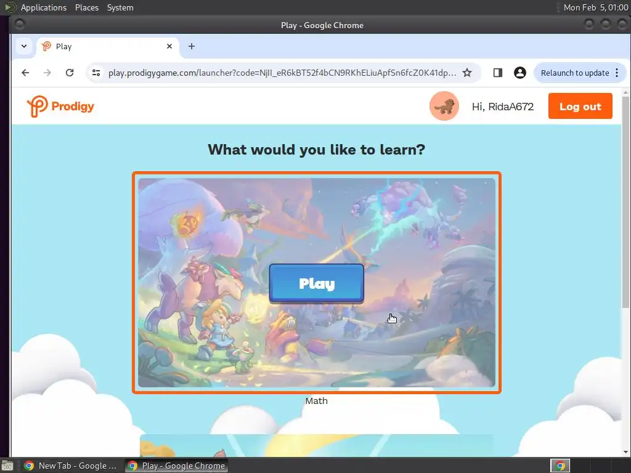Click the clock showing Mon Feb 5
Image resolution: width=631 pixels, height=473 pixels.
[596, 7]
